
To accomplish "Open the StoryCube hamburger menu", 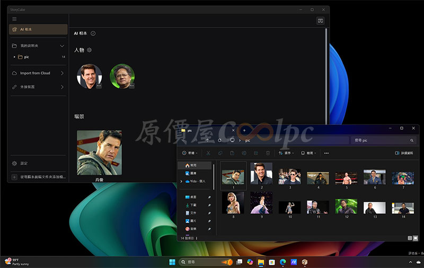I will click(14, 19).
